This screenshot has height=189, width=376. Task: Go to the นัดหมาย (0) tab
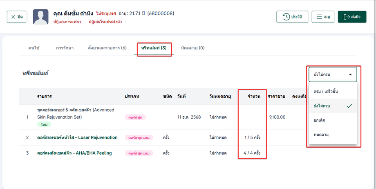coord(192,48)
